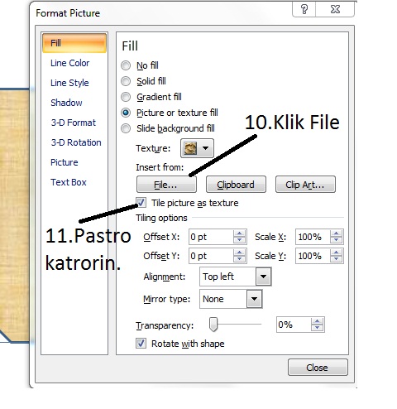This screenshot has height=409, width=397.
Task: Uncheck Rotate with shape checkbox
Action: click(141, 344)
